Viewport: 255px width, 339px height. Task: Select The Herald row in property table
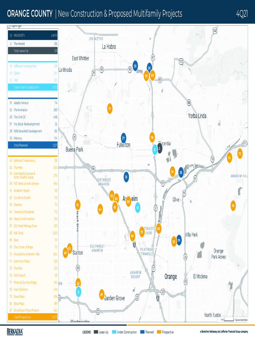pyautogui.click(x=32, y=44)
